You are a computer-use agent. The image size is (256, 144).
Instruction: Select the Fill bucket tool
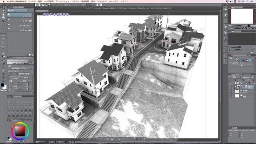(x=3, y=60)
